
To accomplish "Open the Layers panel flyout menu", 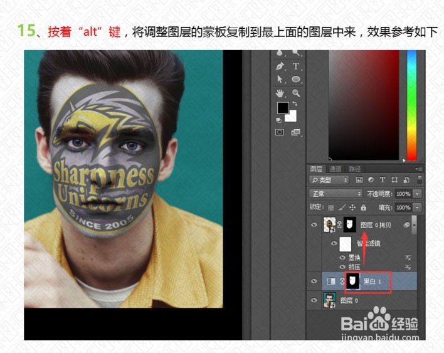I will click(x=420, y=169).
